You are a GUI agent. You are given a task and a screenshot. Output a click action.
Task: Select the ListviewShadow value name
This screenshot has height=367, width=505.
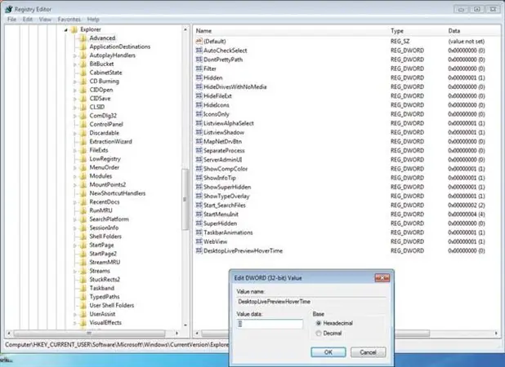pos(224,132)
